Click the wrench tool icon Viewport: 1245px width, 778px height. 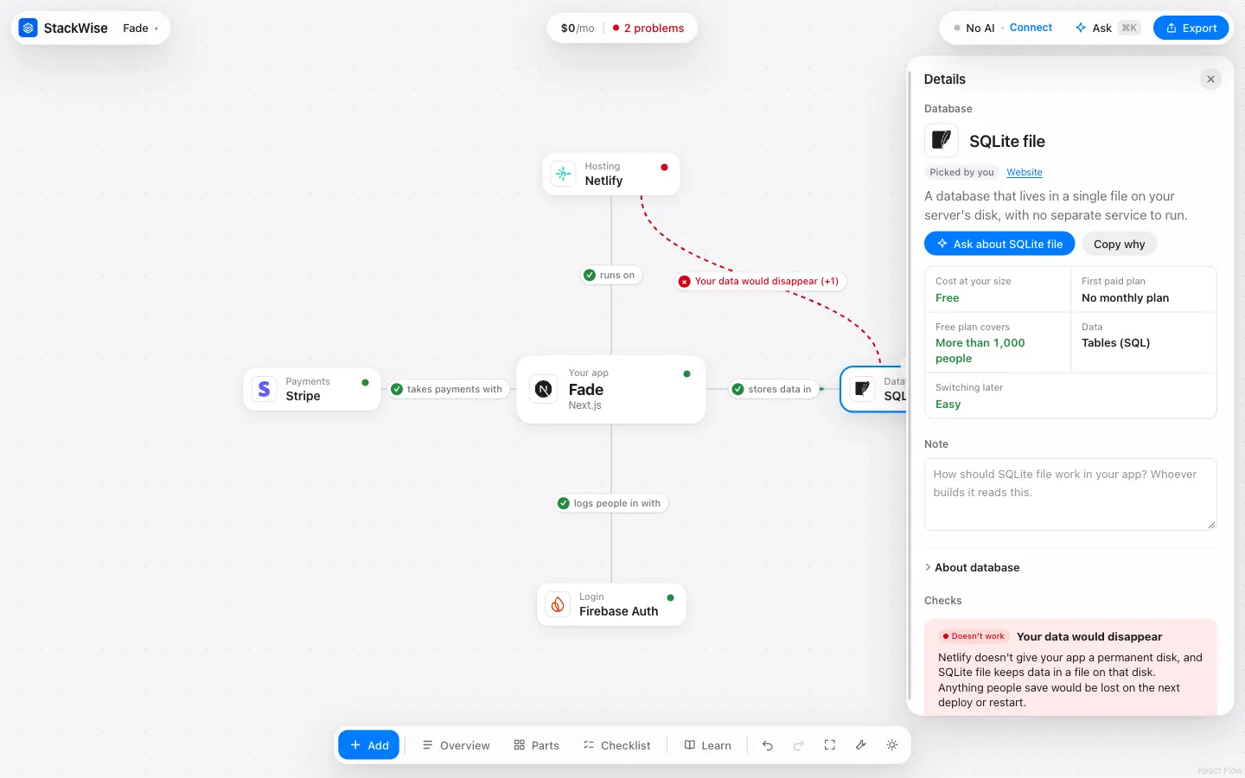pyautogui.click(x=861, y=745)
